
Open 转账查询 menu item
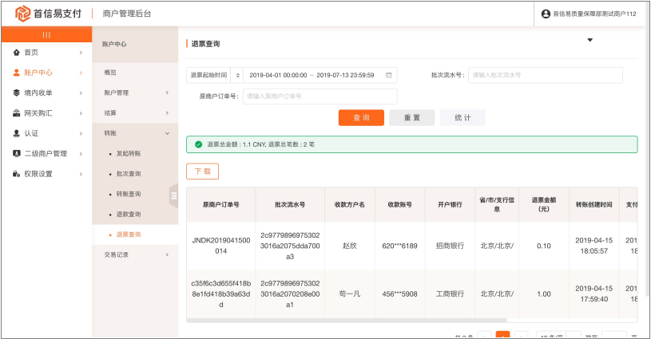[129, 194]
